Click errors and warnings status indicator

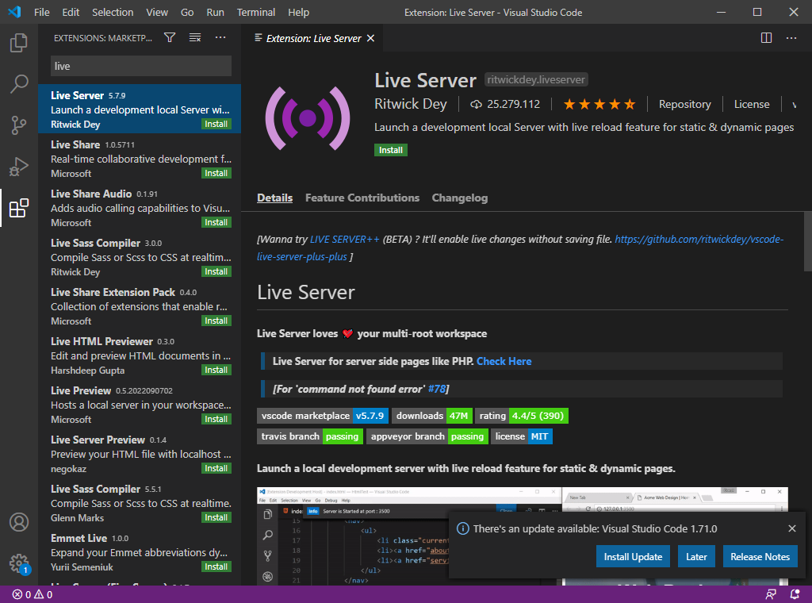[x=32, y=595]
